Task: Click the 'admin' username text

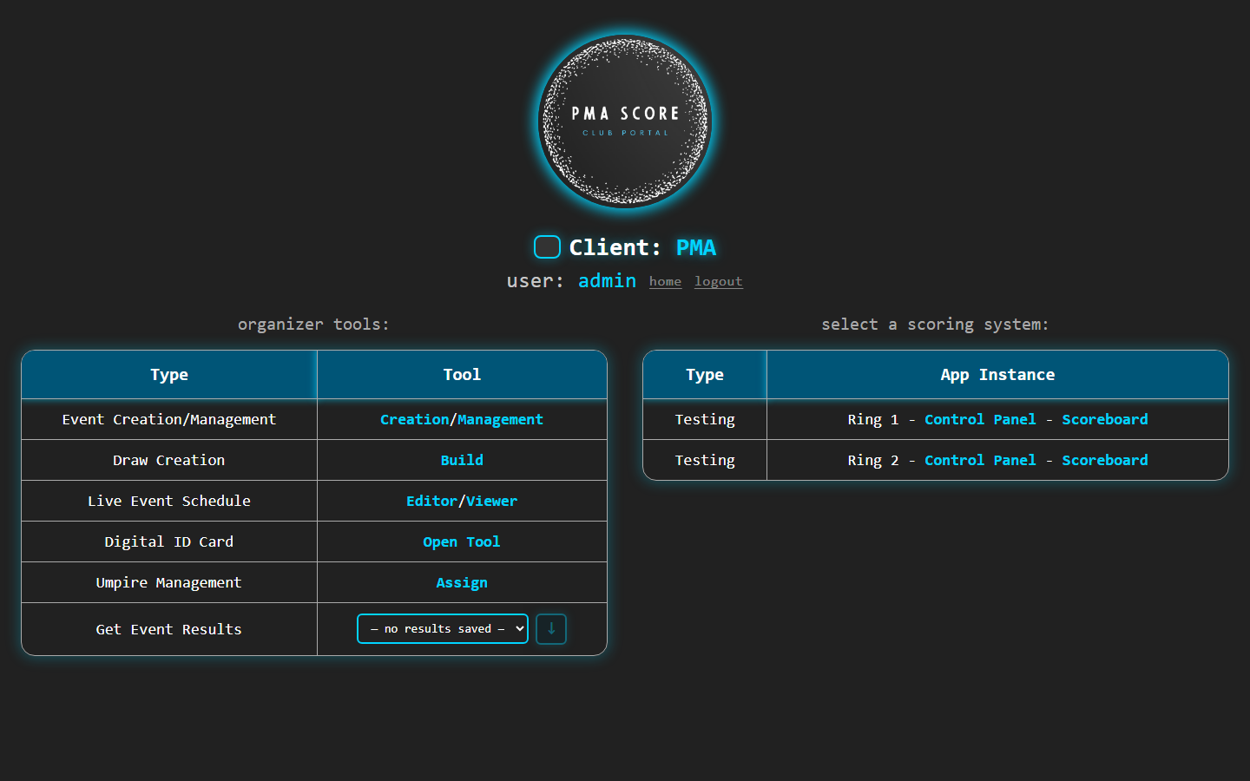Action: click(x=607, y=281)
